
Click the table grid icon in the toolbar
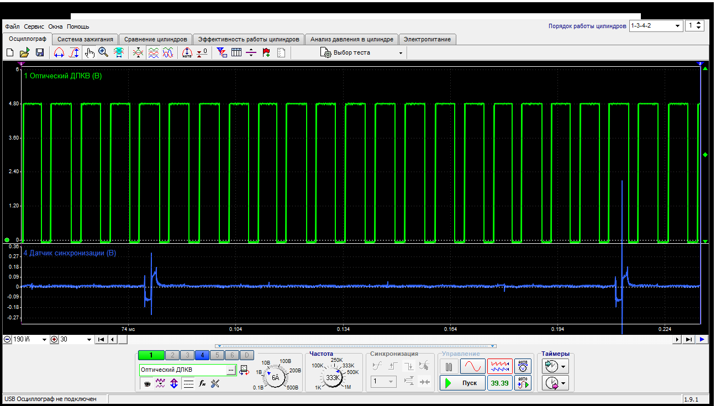(236, 52)
